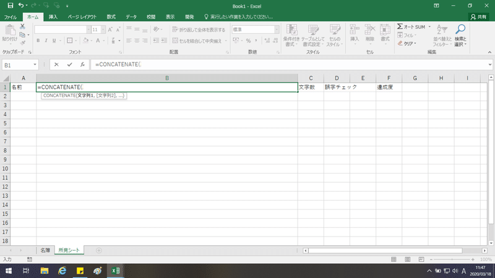Screen dimensions: 495x278
Task: Click the Insert Function fx icon
Action: [x=83, y=65]
